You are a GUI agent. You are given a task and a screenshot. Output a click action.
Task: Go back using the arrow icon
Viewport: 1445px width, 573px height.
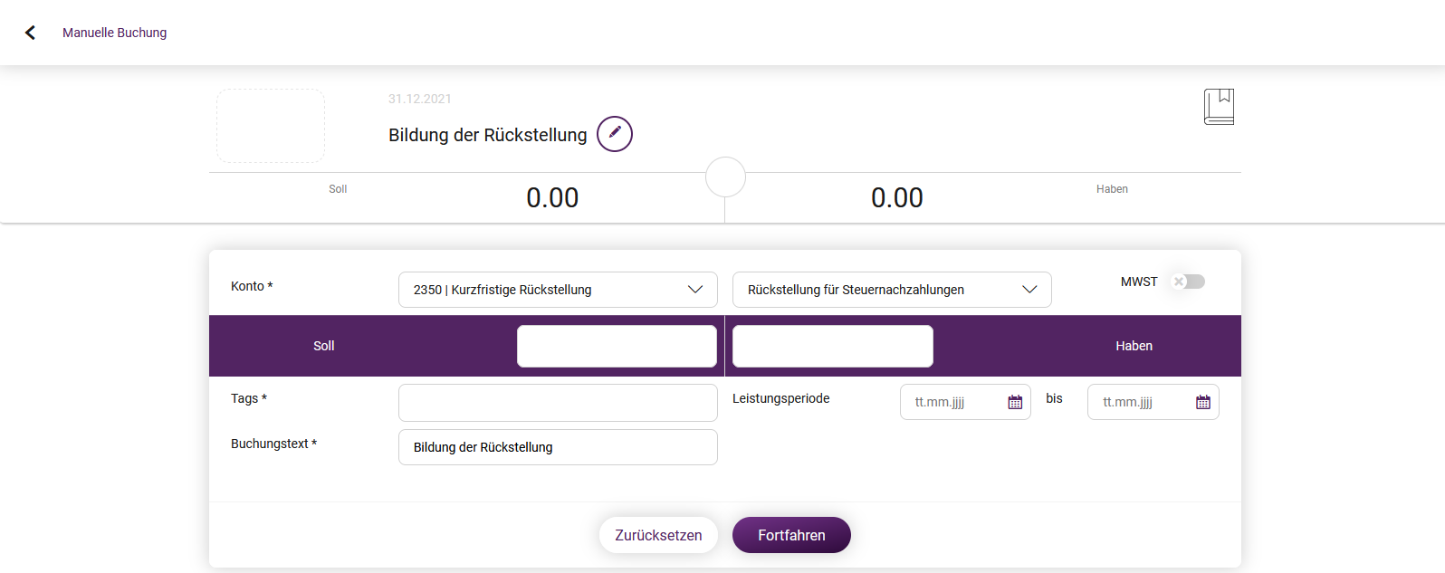click(30, 33)
